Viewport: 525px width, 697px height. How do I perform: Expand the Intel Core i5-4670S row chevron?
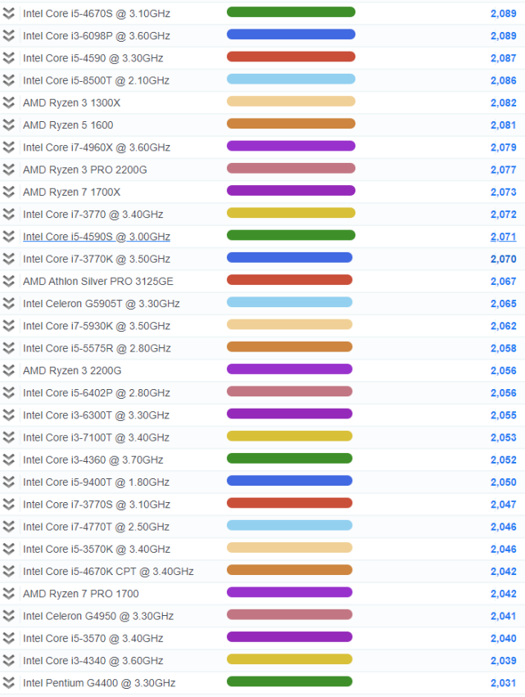[8, 13]
